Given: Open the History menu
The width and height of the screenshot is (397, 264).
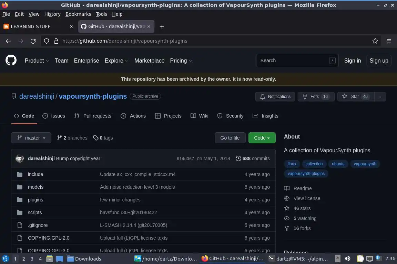Looking at the screenshot, I should 52,14.
